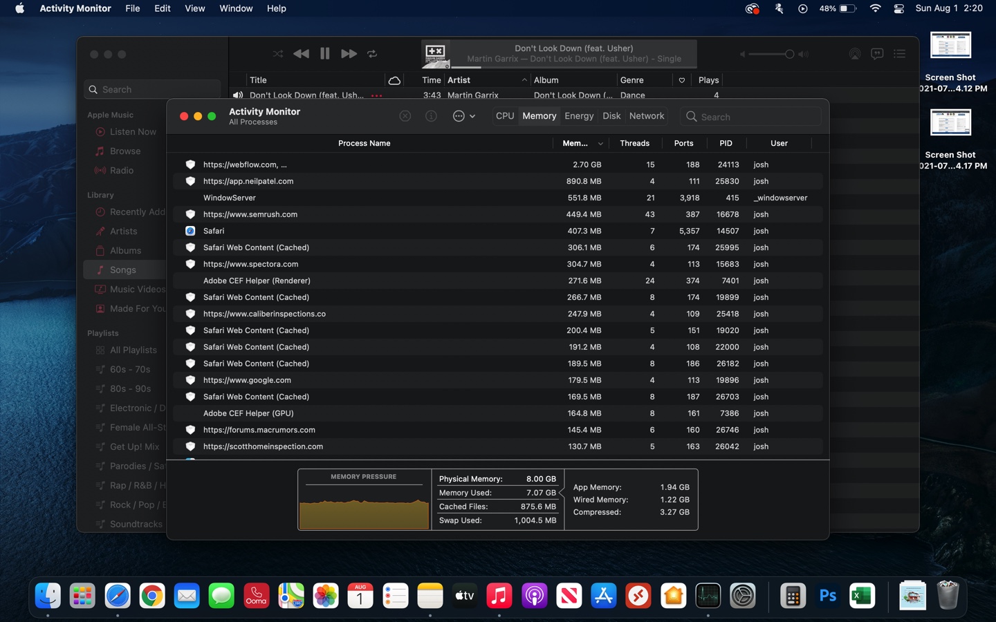This screenshot has height=622, width=996.
Task: Toggle repeat in the Music window
Action: [372, 54]
